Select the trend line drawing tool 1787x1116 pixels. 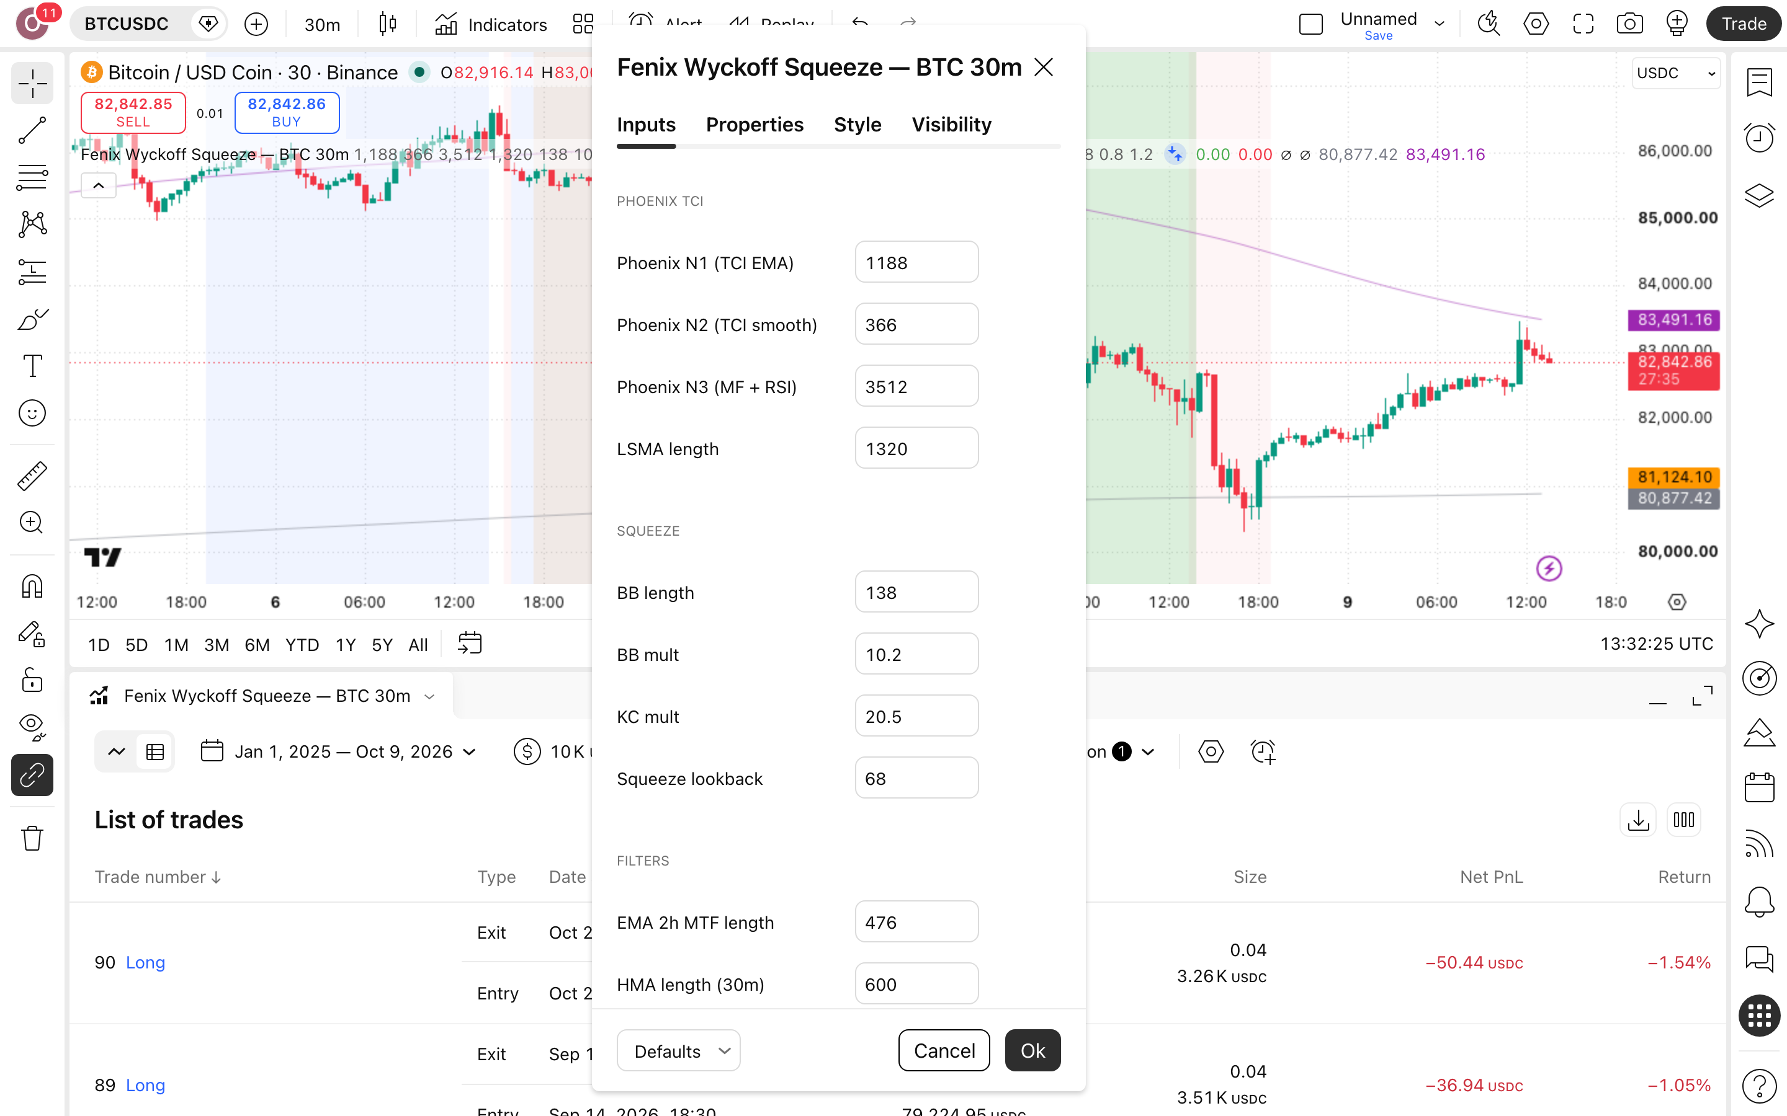(32, 131)
